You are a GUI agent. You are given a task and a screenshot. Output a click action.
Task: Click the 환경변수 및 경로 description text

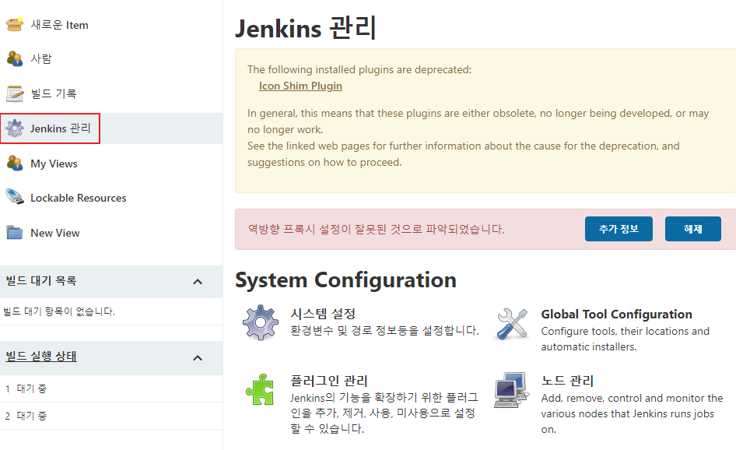[384, 330]
